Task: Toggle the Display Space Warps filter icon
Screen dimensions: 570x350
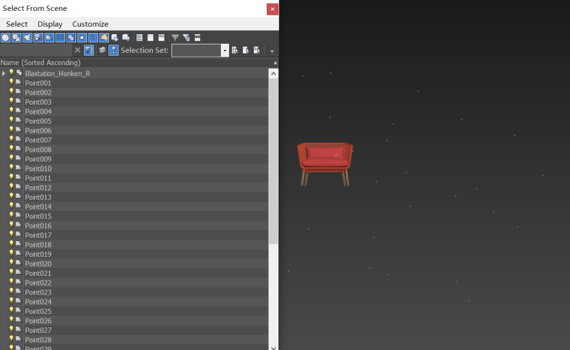Action: point(60,38)
